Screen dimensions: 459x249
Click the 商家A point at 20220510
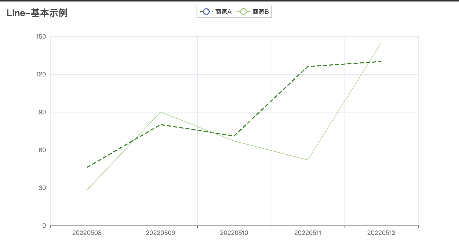tap(234, 136)
